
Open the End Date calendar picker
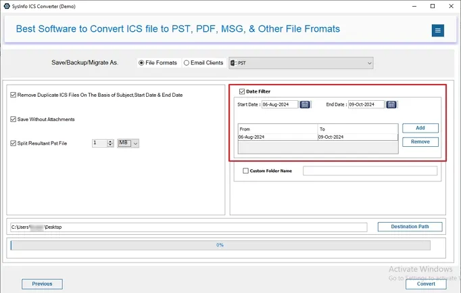pyautogui.click(x=391, y=104)
